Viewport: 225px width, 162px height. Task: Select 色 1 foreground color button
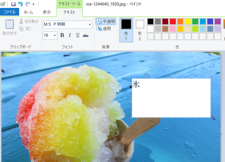[x=126, y=30]
